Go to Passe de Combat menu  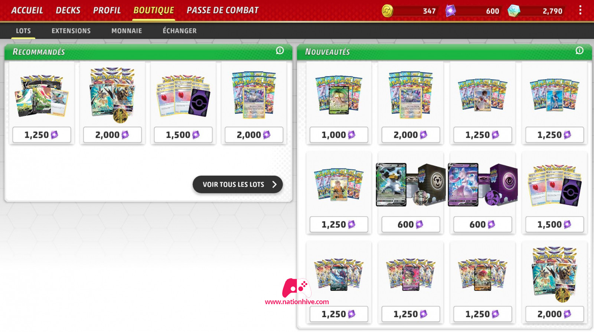coord(223,10)
